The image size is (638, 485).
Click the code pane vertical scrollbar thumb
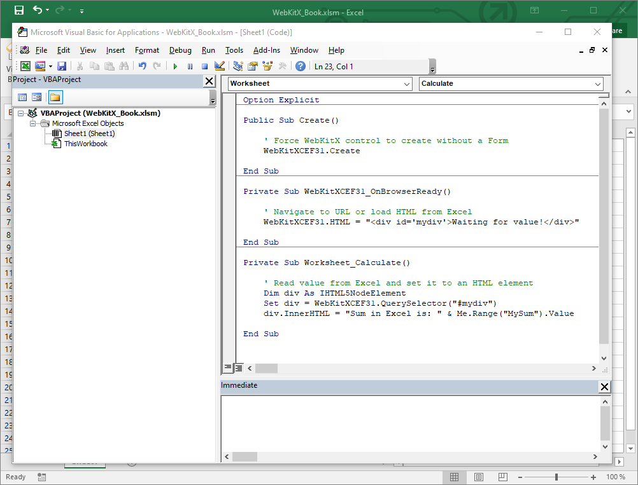click(x=604, y=226)
